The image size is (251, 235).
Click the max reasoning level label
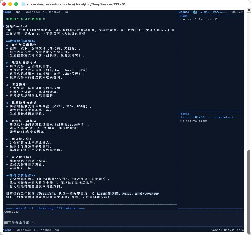tap(207, 12)
